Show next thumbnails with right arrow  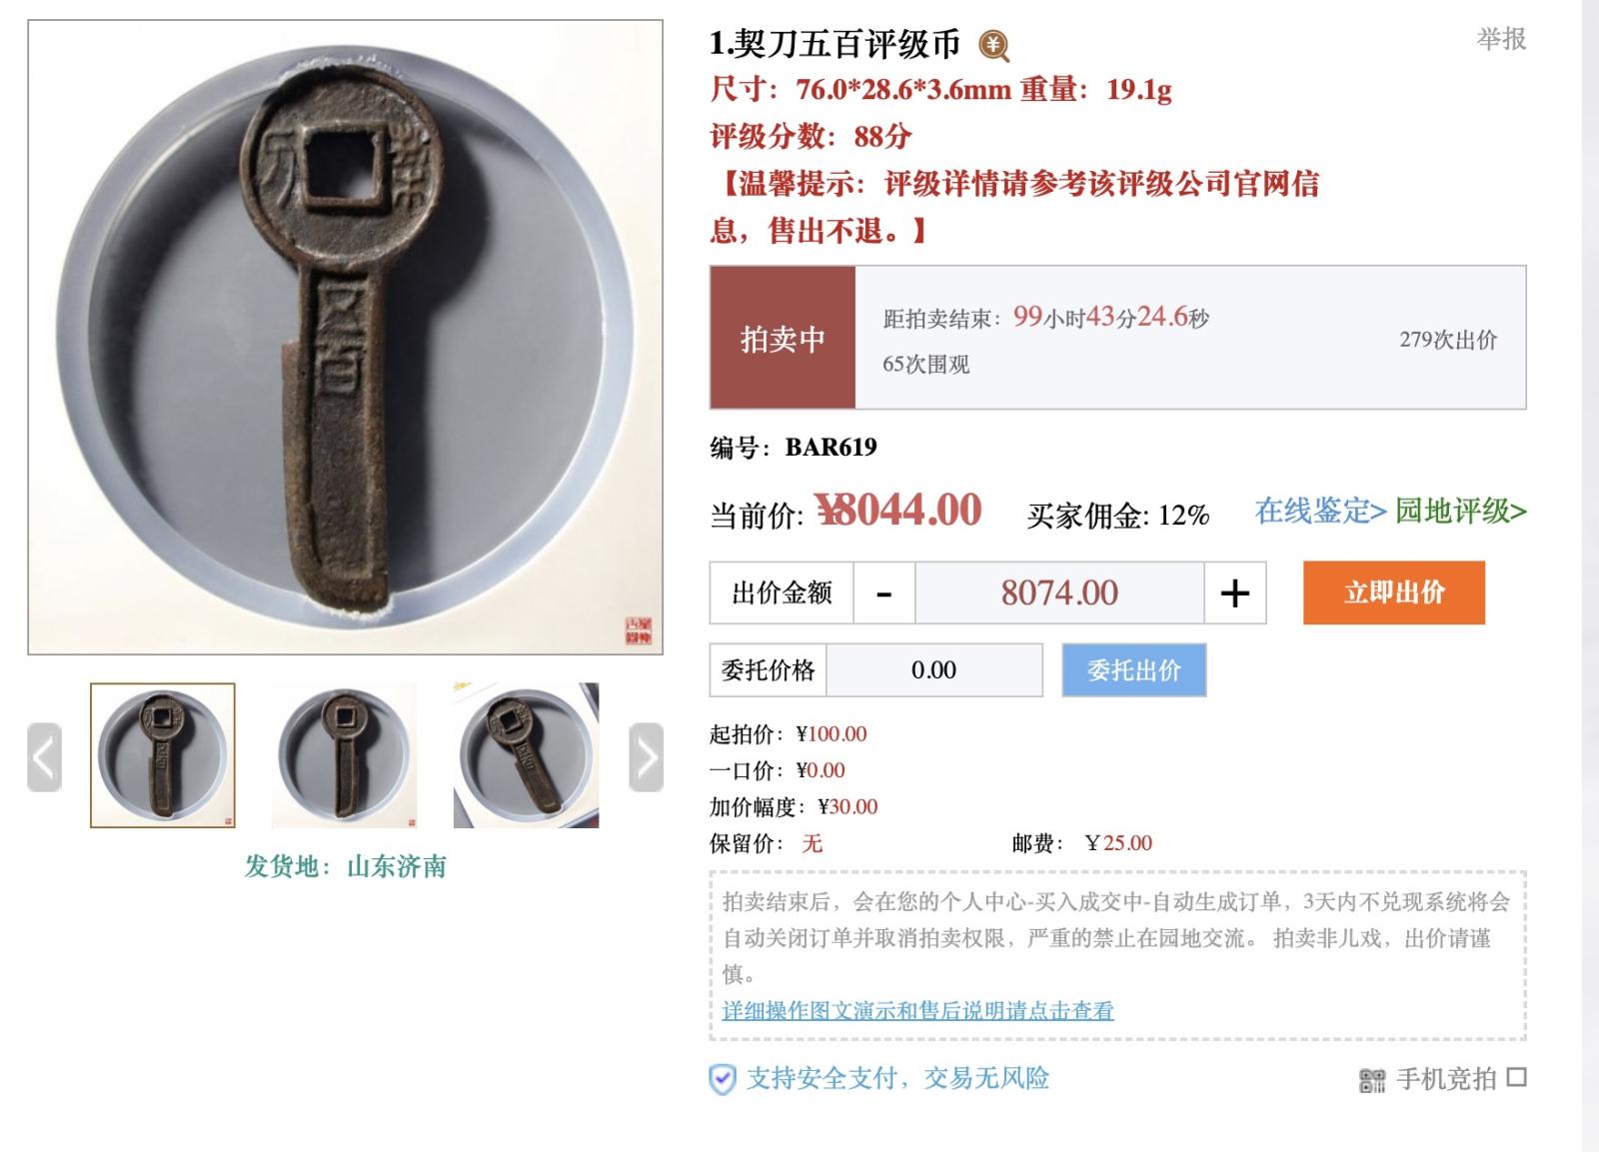point(647,757)
